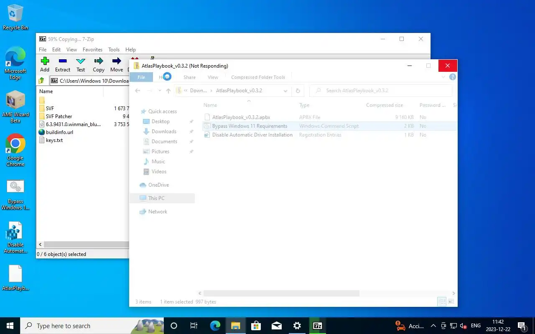Open the Edit menu in 7-Zip
The height and width of the screenshot is (334, 535).
coord(56,49)
